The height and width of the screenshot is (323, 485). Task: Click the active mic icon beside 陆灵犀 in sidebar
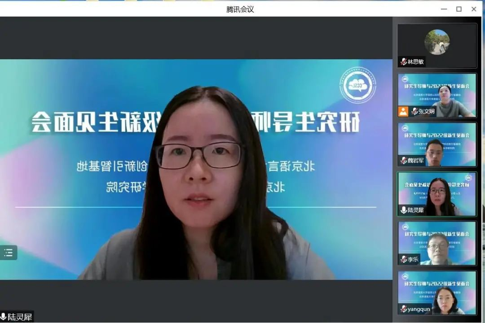(x=404, y=210)
